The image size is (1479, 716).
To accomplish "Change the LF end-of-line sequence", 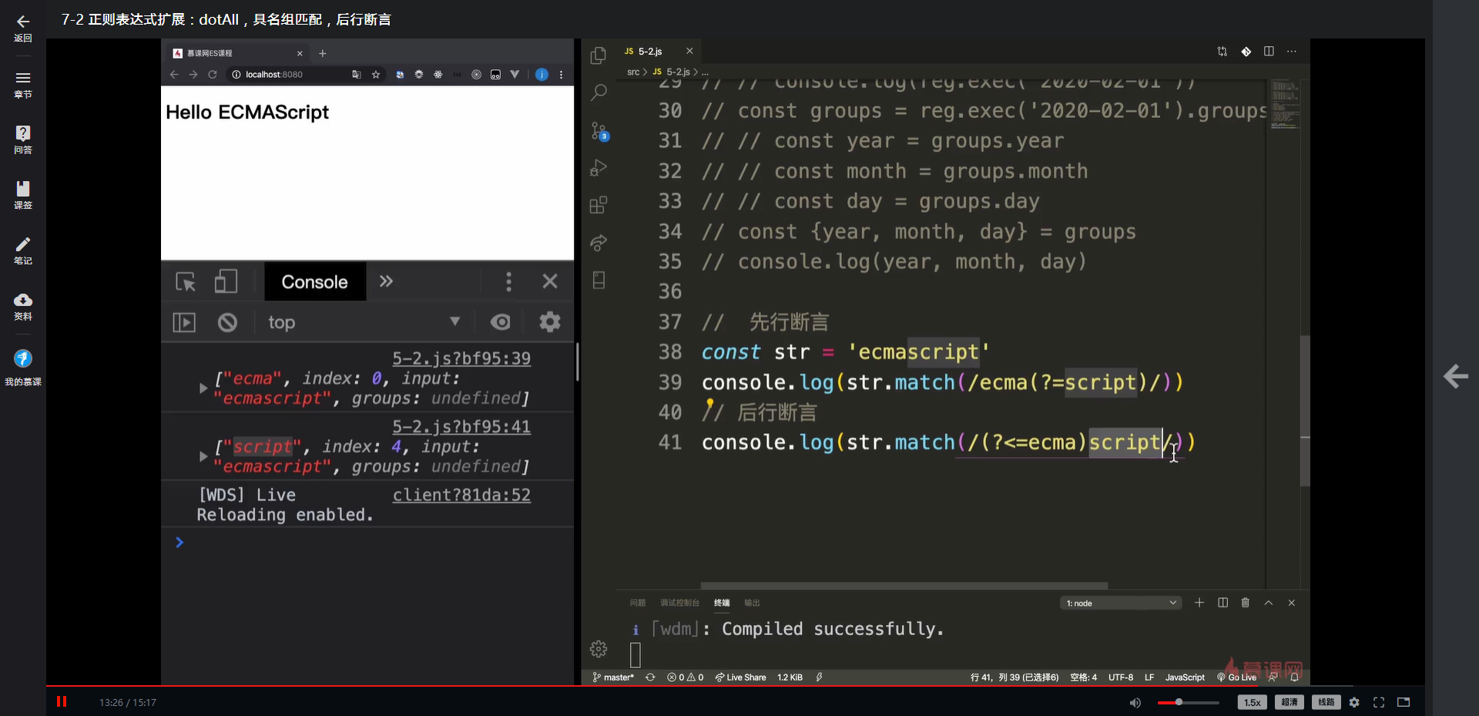I will [1149, 677].
